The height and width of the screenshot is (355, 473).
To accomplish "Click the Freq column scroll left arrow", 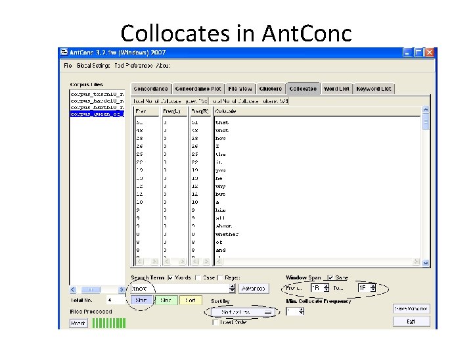I will coord(139,262).
